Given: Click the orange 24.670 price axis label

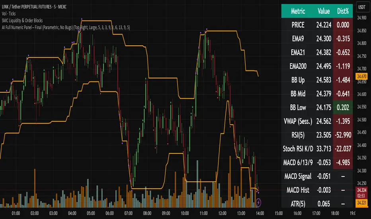Looking at the screenshot, I should pos(362,76).
